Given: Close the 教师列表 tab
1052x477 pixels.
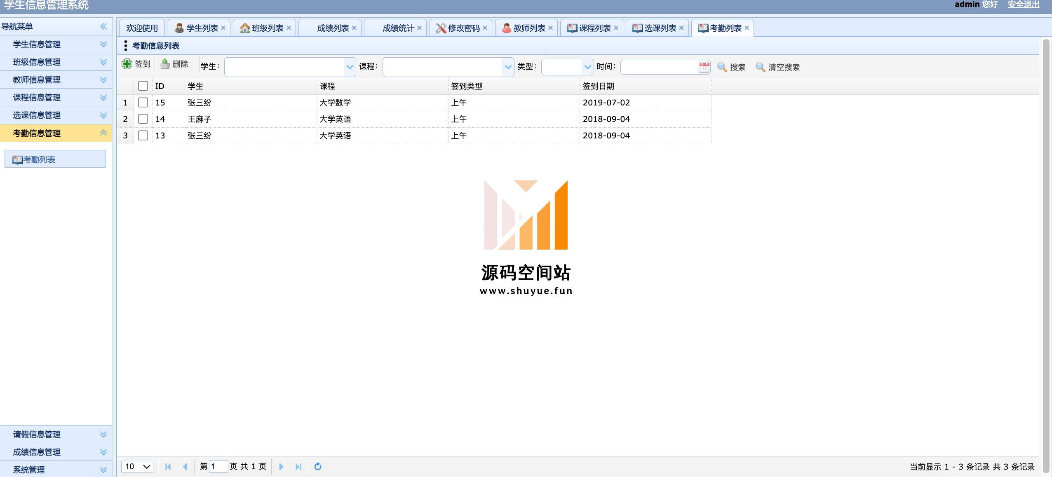Looking at the screenshot, I should (550, 28).
